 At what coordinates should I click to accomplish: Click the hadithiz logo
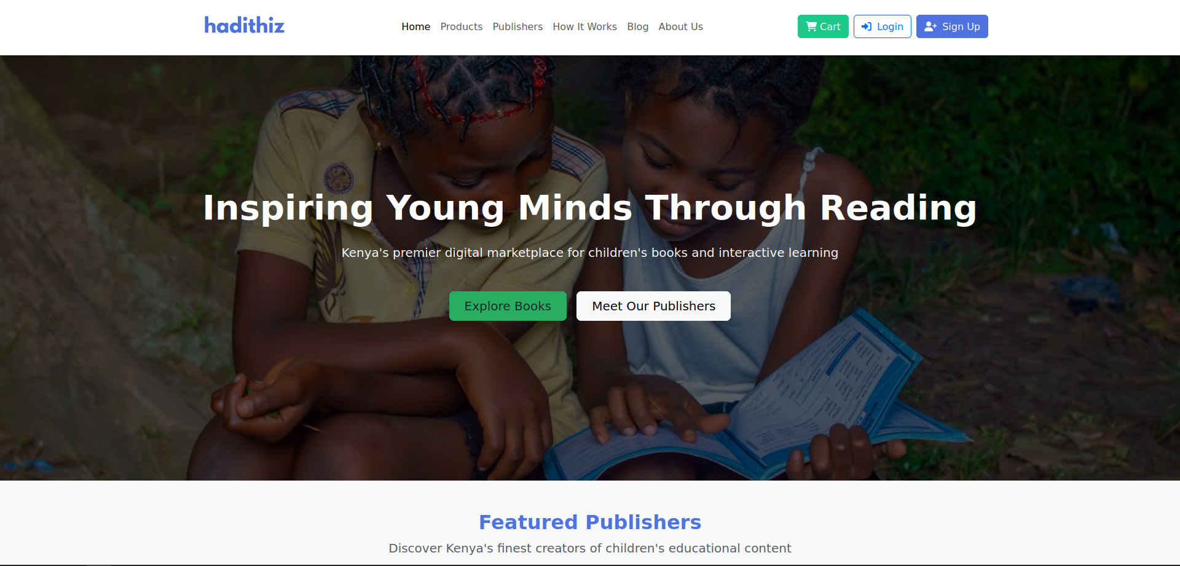pyautogui.click(x=245, y=25)
